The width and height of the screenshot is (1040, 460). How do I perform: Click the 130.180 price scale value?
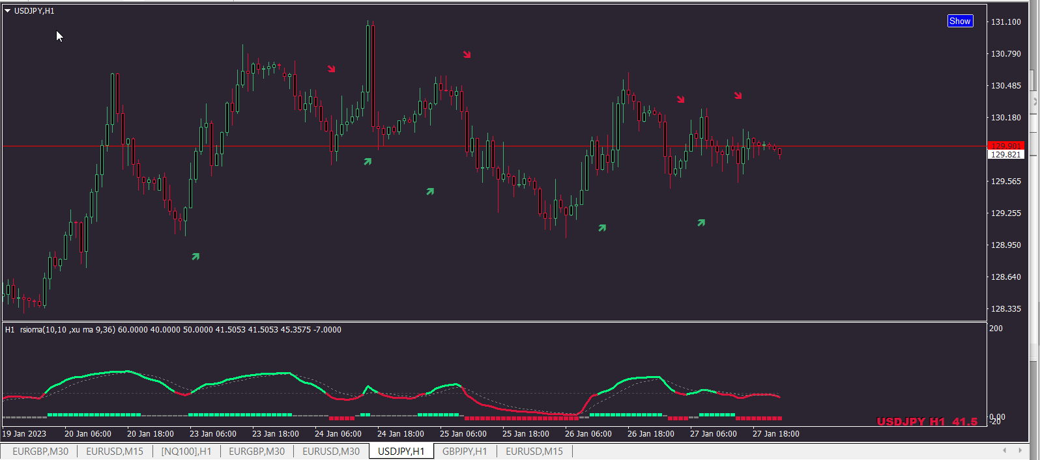1005,117
